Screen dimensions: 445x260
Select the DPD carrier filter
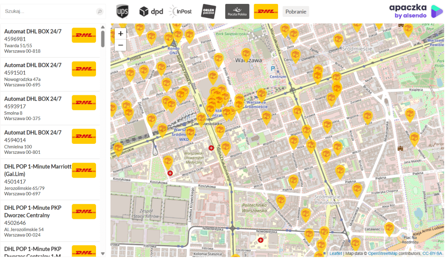click(x=151, y=11)
